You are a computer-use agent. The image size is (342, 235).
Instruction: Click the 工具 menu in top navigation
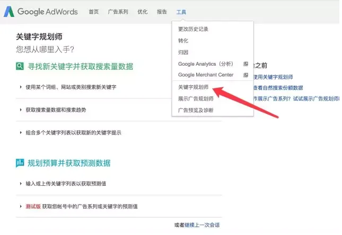pyautogui.click(x=181, y=12)
